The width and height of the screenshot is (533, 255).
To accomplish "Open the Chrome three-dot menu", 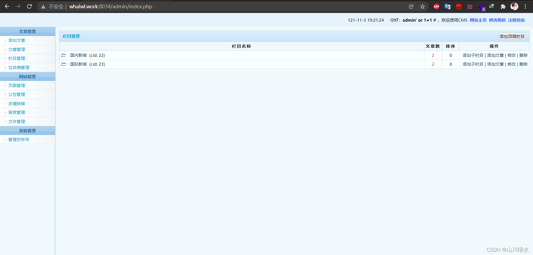I will (525, 6).
